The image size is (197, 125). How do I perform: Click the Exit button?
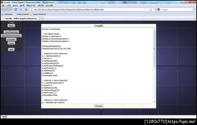(11, 49)
